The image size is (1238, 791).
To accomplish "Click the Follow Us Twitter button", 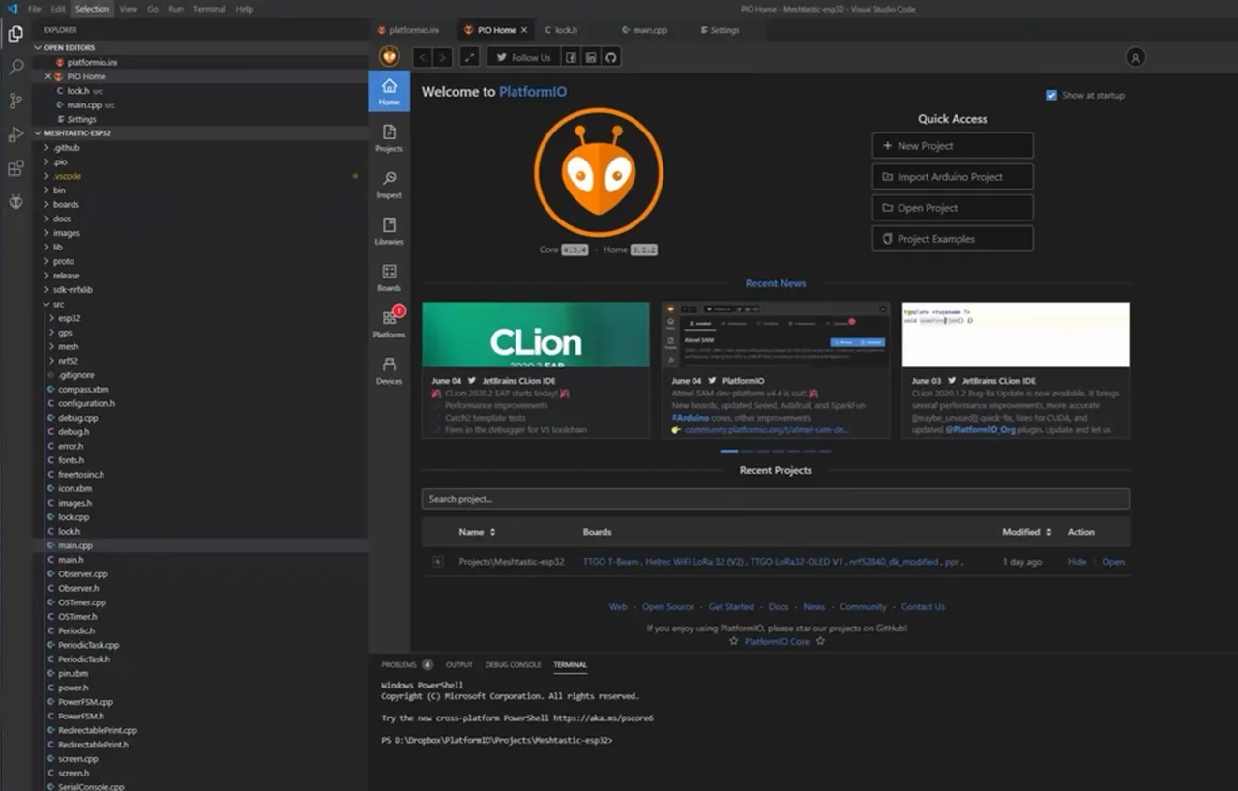I will [x=522, y=57].
